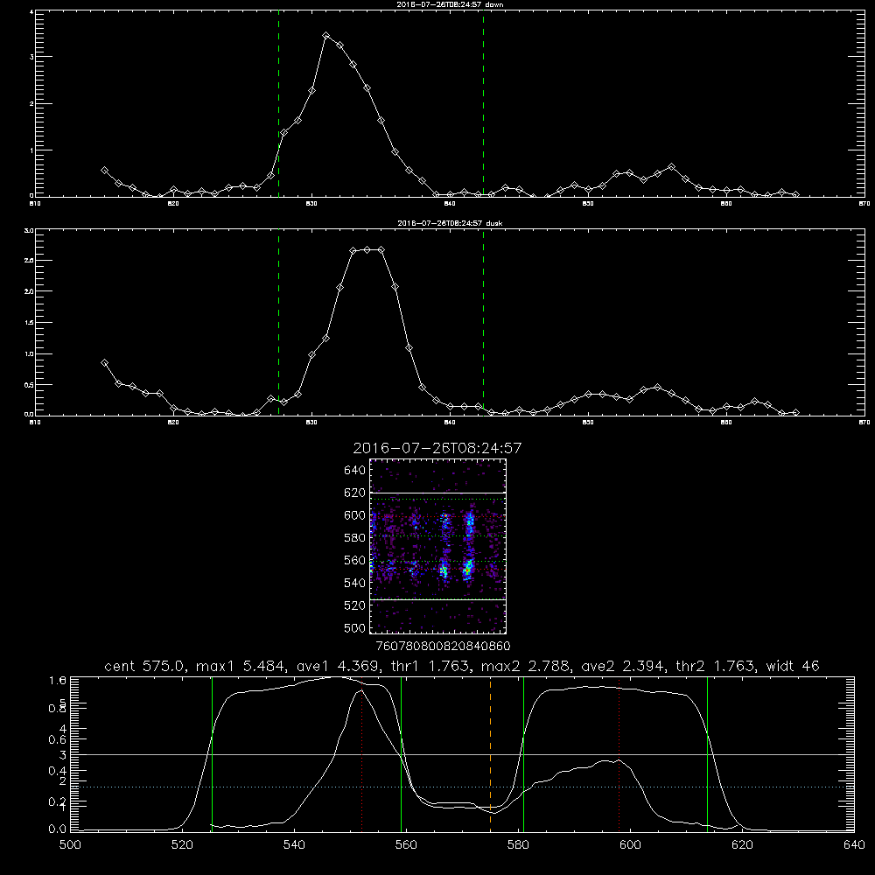Screen dimensions: 875x875
Task: Click the solid green line near 614 in the bottom plot
Action: click(x=707, y=753)
